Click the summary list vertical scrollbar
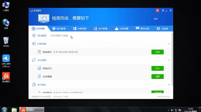Image resolution: width=201 pixels, height=112 pixels. pyautogui.click(x=172, y=59)
